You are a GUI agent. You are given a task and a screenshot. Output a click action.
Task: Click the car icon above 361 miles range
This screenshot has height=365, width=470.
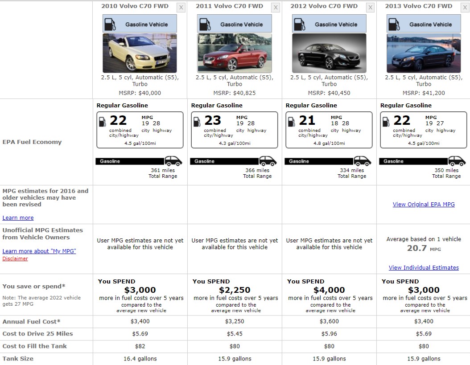(173, 161)
